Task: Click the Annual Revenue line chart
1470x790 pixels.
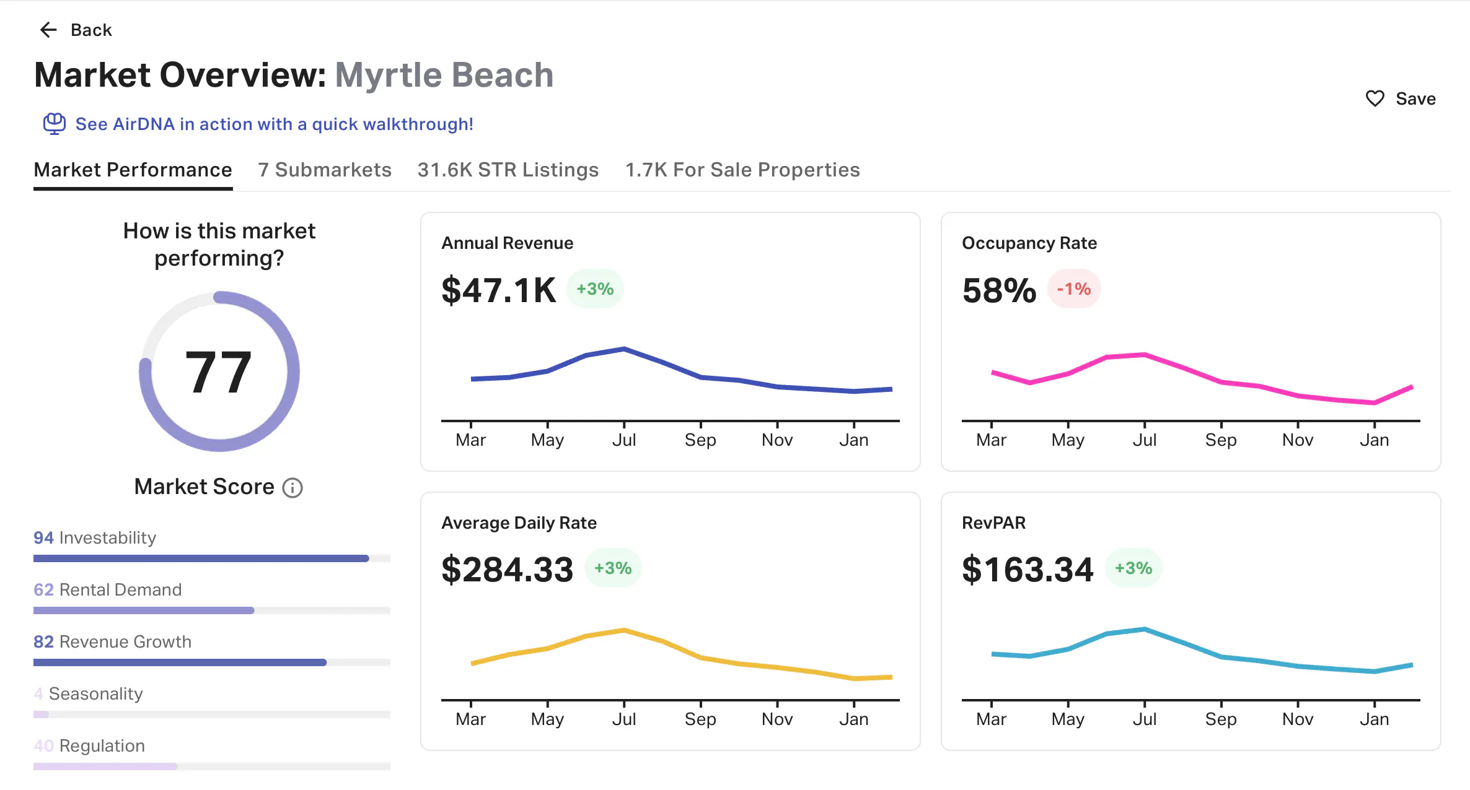Action: (x=681, y=370)
